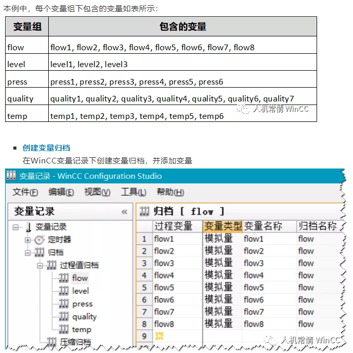Click the level archive icon in tree
353x353 pixels.
tap(64, 290)
